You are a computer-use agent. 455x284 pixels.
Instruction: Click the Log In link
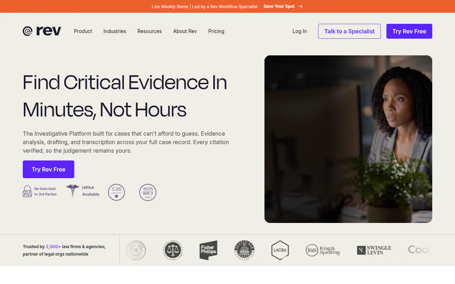(300, 31)
